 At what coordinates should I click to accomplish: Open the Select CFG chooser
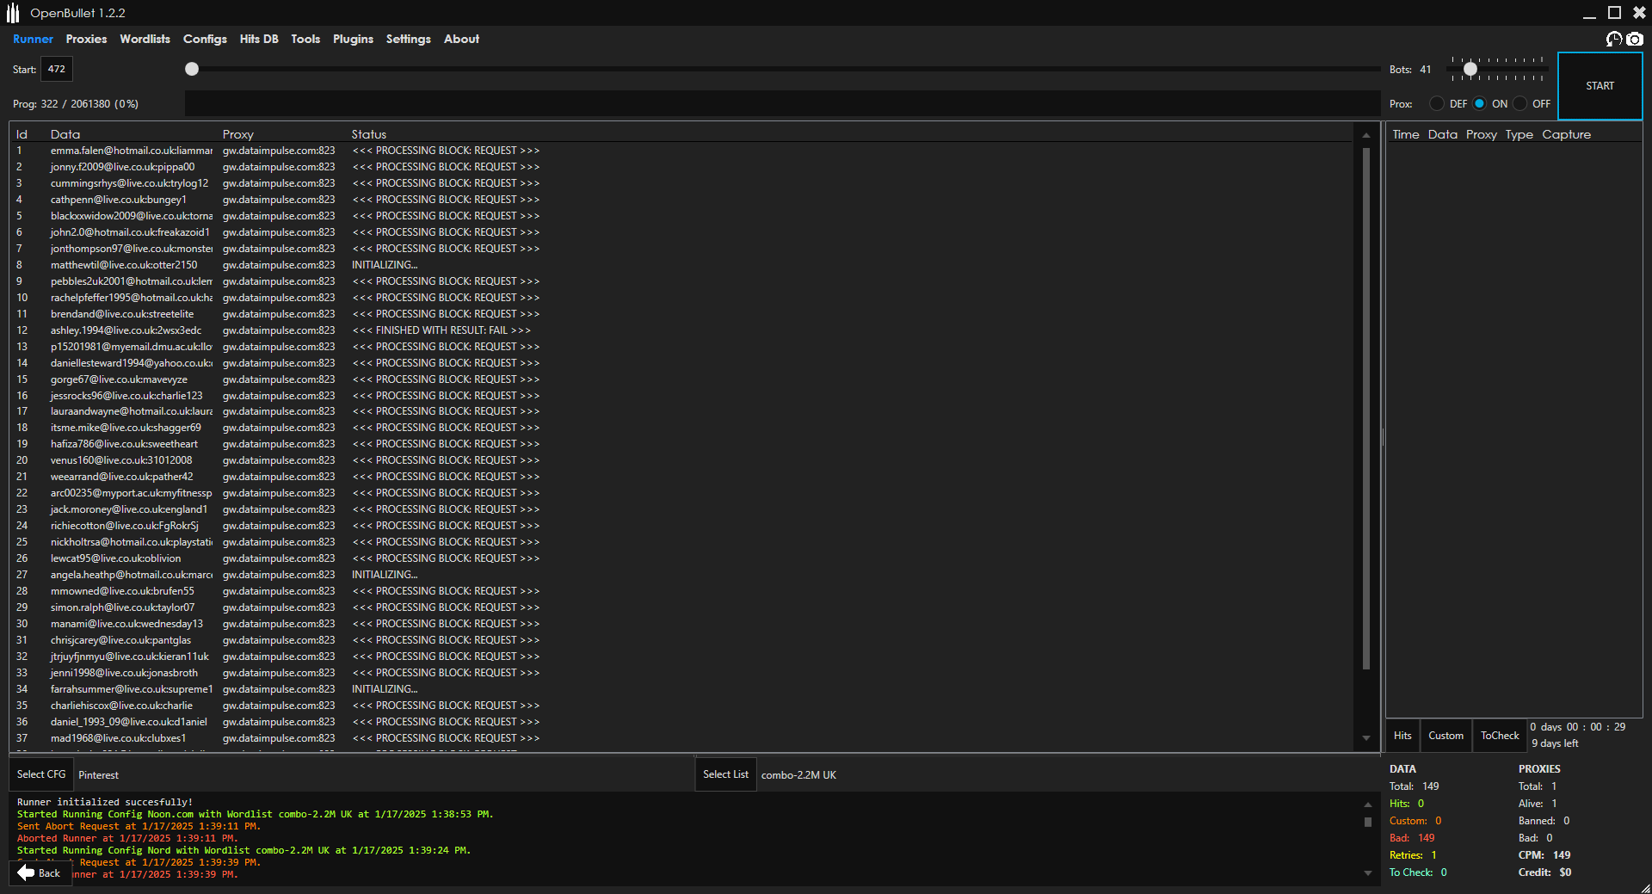tap(41, 774)
